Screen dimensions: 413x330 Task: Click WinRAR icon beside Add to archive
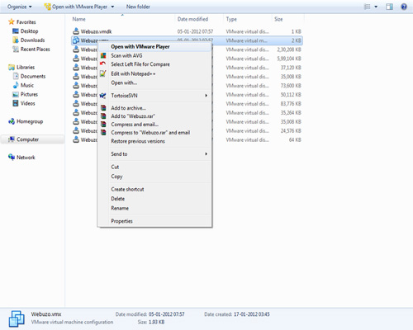[x=103, y=108]
